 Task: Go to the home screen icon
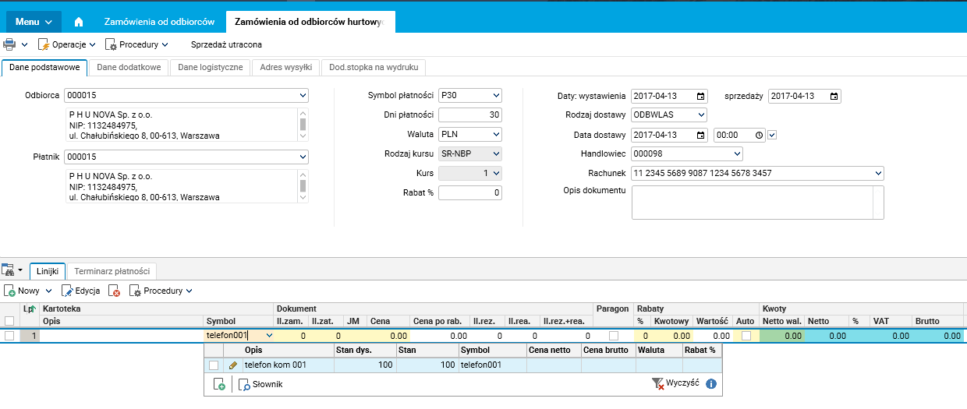(x=79, y=22)
